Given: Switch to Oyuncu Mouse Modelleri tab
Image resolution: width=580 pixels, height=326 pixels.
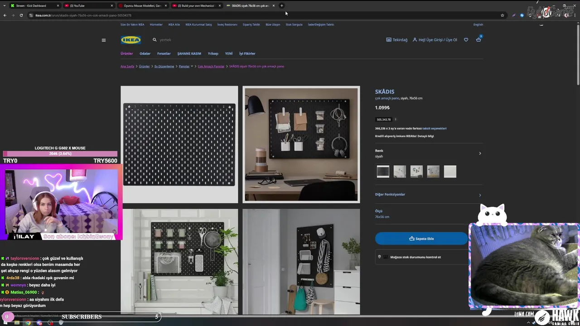Looking at the screenshot, I should pos(142,5).
